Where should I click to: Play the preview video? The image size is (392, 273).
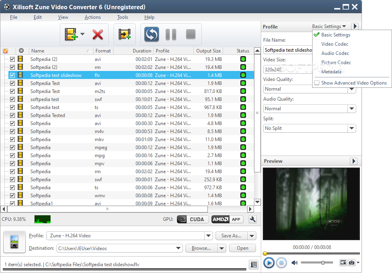269,263
